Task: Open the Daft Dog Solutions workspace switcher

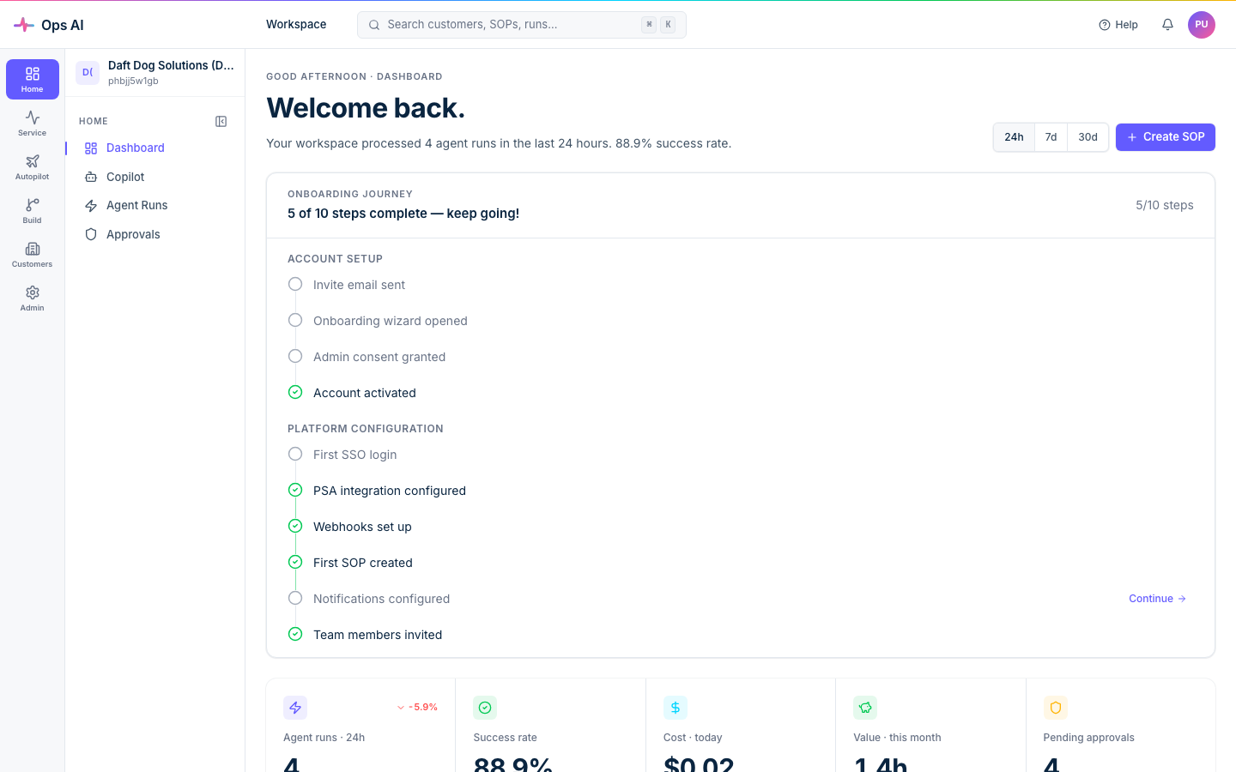Action: pos(154,73)
